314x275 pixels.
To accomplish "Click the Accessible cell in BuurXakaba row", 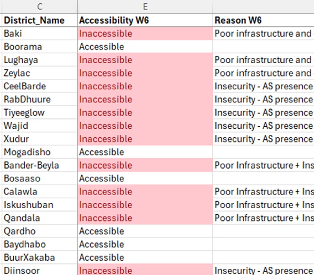I will tap(145, 258).
